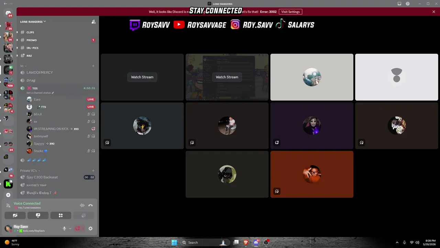Toggle camera on in voice panel
The height and width of the screenshot is (248, 440).
(x=15, y=215)
